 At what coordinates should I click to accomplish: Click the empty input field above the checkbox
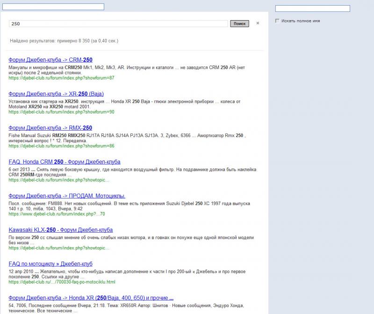pyautogui.click(x=312, y=8)
